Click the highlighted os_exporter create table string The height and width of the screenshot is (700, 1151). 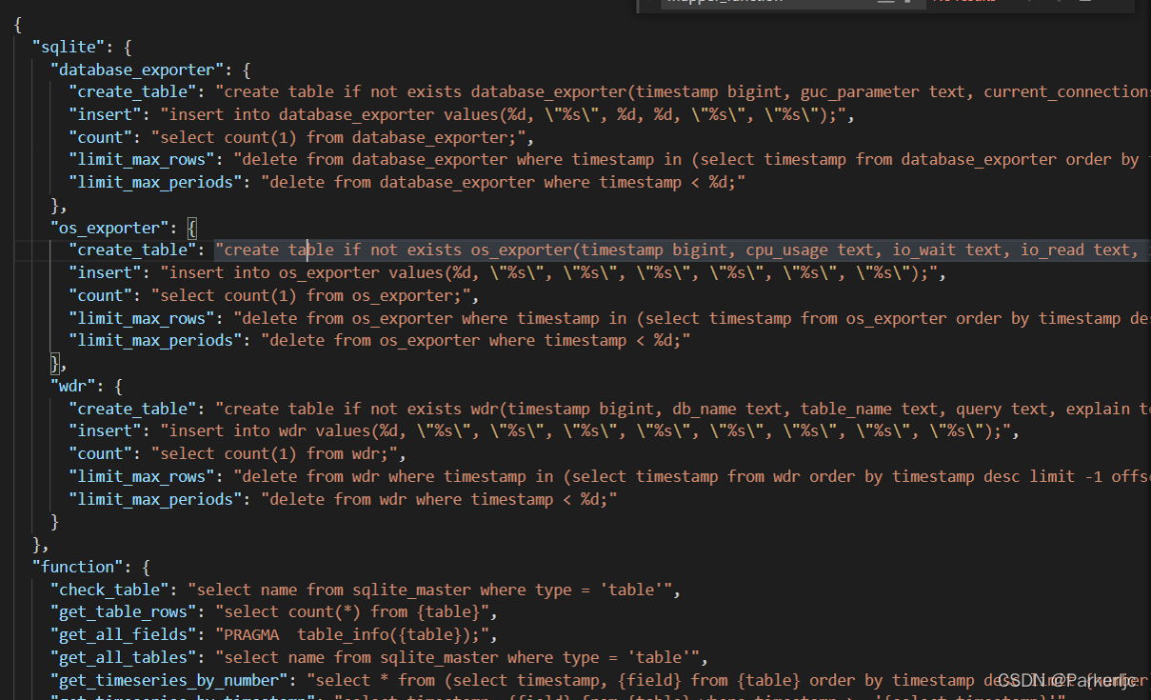(x=682, y=250)
